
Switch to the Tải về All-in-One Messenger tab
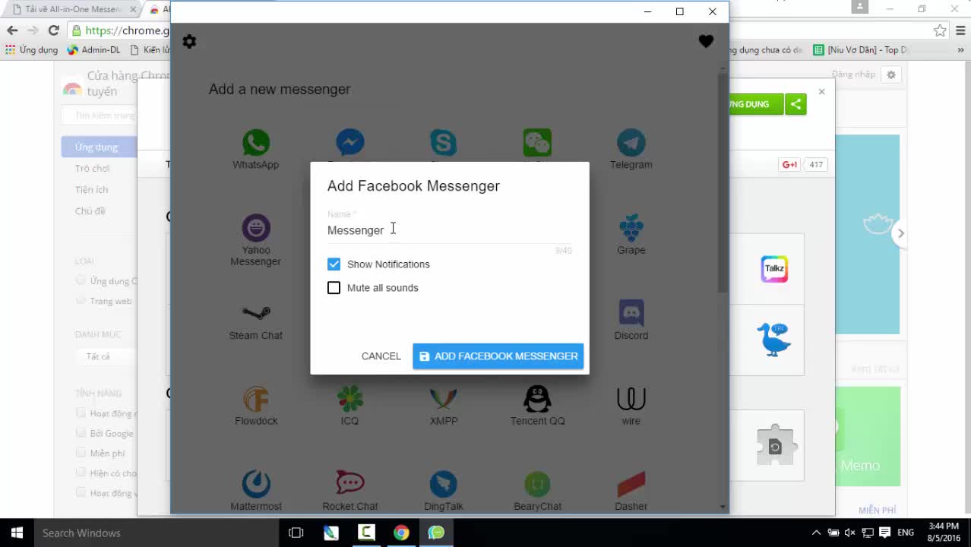pos(72,10)
